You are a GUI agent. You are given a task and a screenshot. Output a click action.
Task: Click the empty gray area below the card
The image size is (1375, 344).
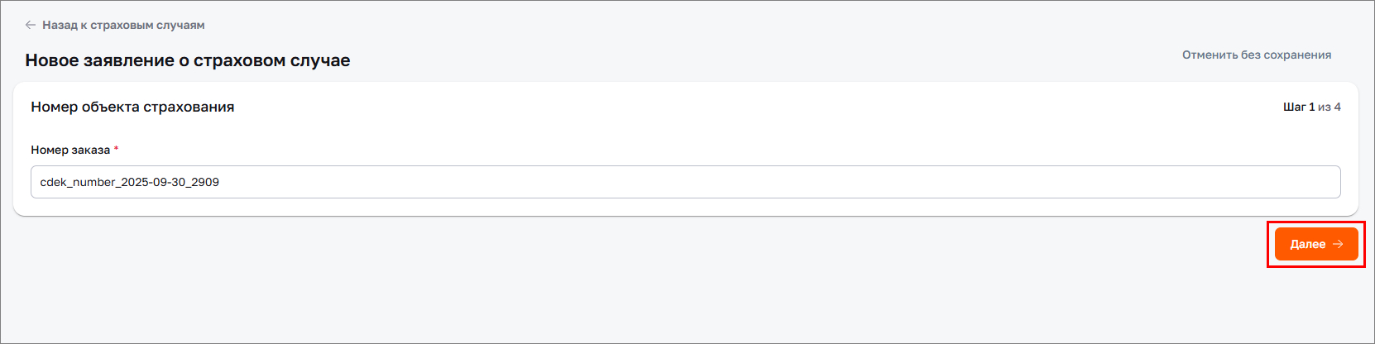point(579,289)
